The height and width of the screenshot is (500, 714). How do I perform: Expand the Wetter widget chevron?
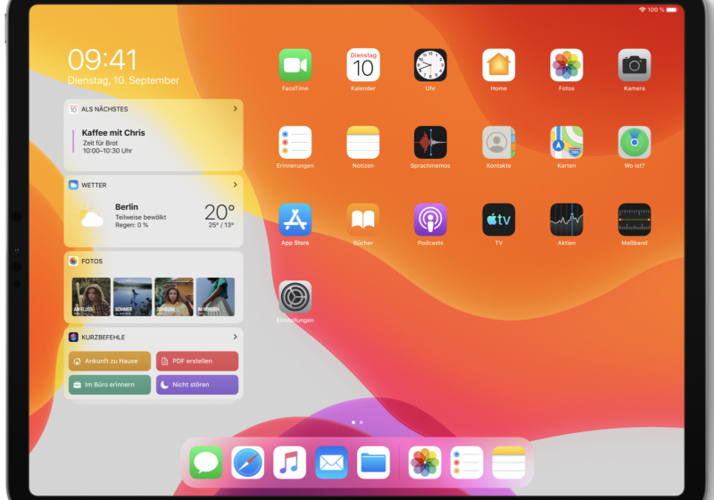[235, 185]
